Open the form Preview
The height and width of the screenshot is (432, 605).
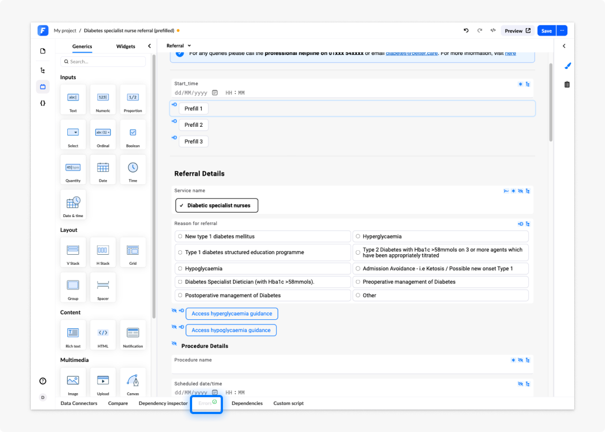(x=518, y=30)
